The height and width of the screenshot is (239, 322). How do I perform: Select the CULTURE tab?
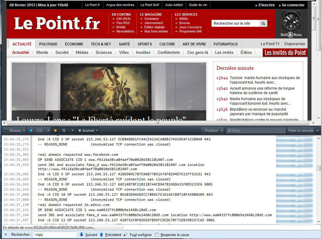tap(167, 44)
